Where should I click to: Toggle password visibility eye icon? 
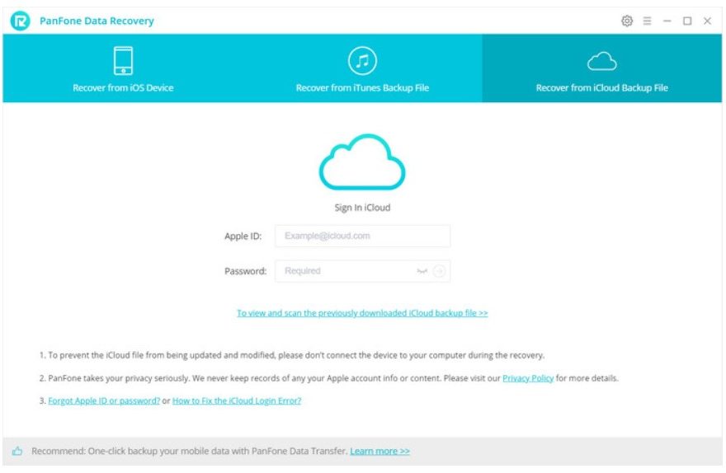pyautogui.click(x=422, y=271)
